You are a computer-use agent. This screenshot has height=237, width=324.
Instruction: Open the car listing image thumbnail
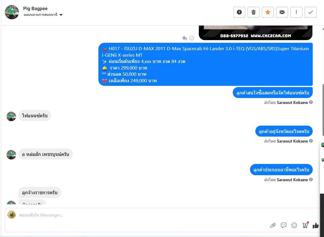coord(256,33)
